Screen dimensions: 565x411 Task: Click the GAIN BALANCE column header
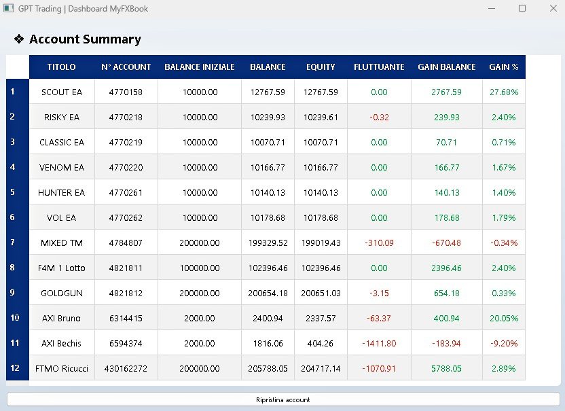[x=447, y=67]
